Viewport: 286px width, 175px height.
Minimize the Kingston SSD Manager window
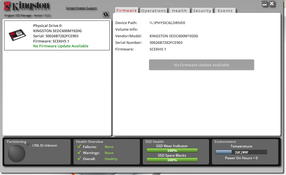tap(265, 4)
